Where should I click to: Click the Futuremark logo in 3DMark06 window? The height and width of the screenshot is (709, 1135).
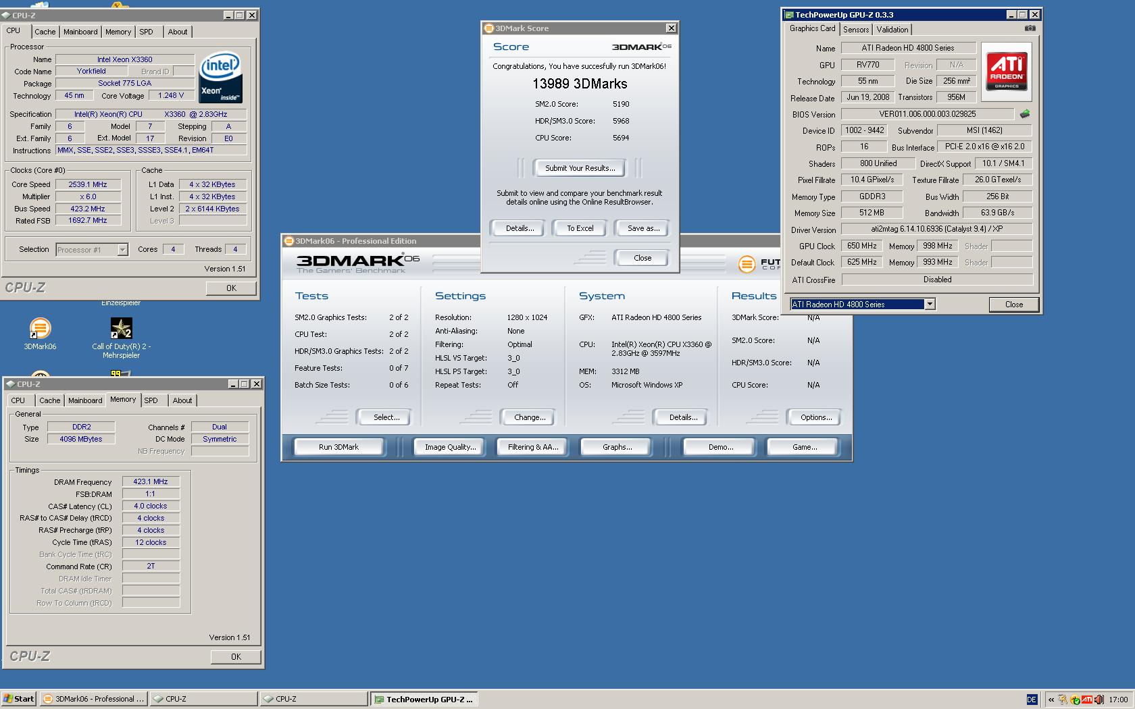click(x=747, y=264)
